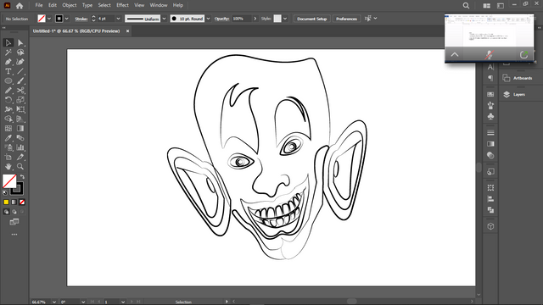Open the File menu
Viewport: 543px width, 305px height.
point(39,5)
